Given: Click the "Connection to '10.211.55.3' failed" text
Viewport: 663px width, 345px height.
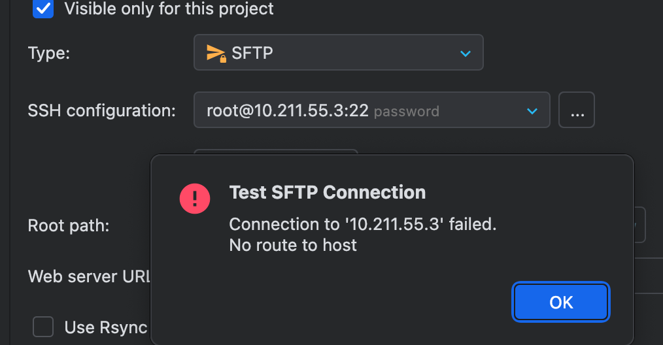Looking at the screenshot, I should (x=362, y=224).
